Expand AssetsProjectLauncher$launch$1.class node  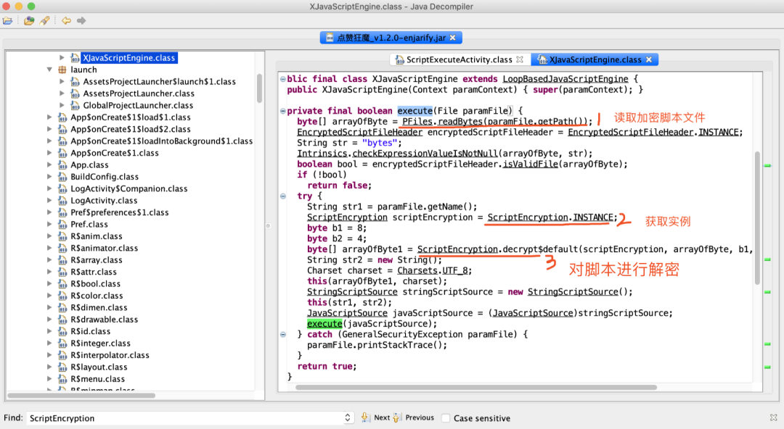62,81
